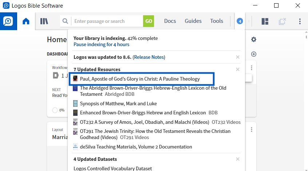Open the Layouts panel icon
308x171 pixels.
pyautogui.click(x=265, y=21)
